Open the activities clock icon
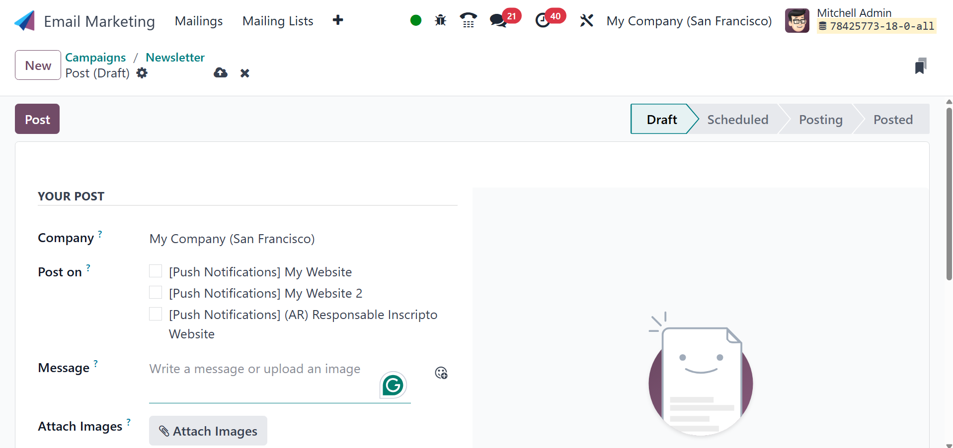This screenshot has width=953, height=448. pos(543,20)
